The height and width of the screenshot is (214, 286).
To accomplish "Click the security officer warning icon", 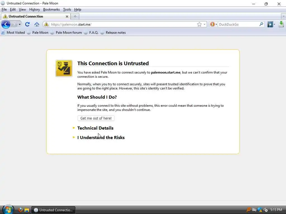I will tap(64, 69).
